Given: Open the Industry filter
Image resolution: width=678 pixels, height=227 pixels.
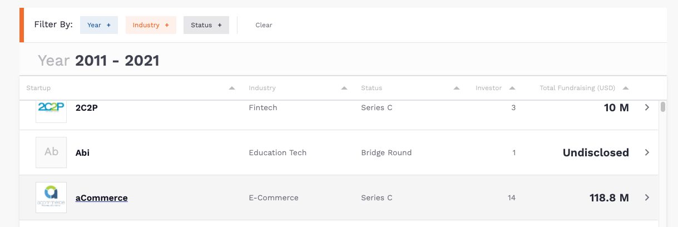Looking at the screenshot, I should pos(151,25).
